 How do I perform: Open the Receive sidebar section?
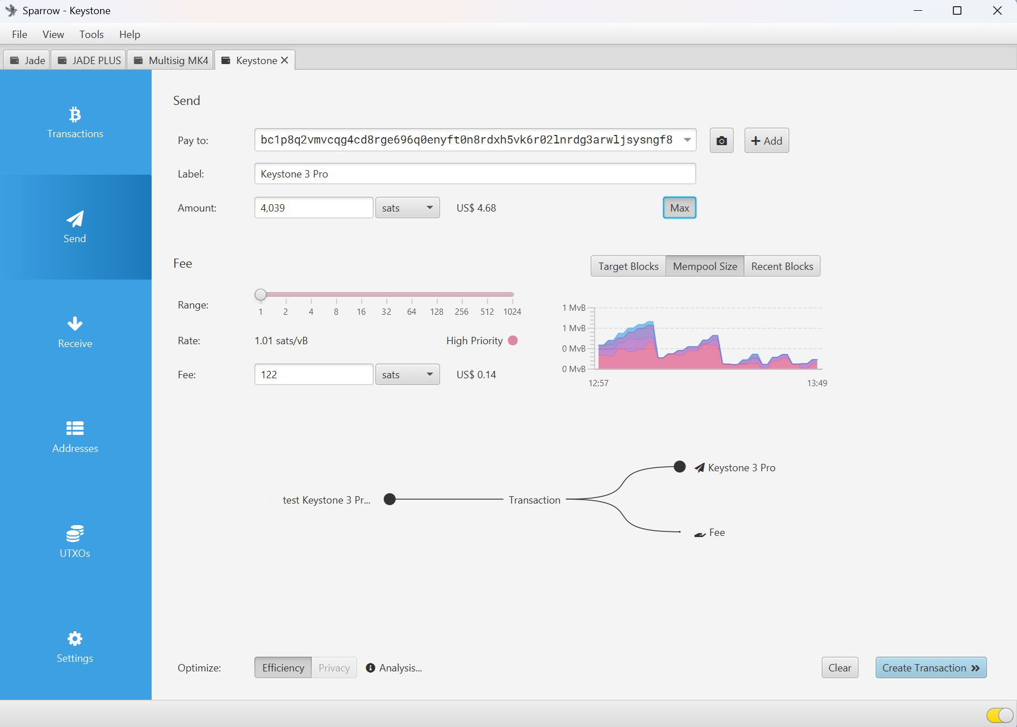pyautogui.click(x=75, y=332)
